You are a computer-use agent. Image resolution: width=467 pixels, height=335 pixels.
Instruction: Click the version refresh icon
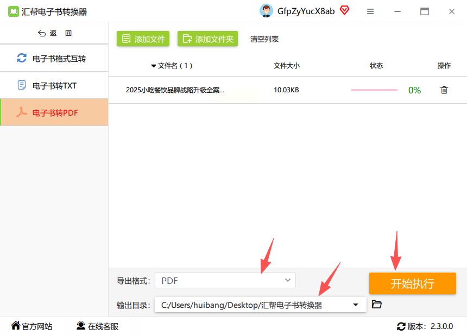point(401,326)
